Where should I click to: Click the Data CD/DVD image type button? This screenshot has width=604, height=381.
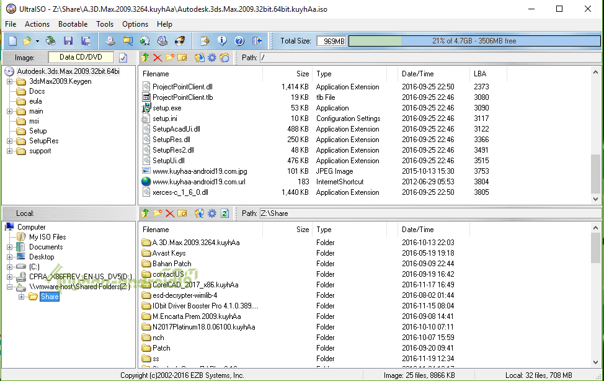pos(81,58)
